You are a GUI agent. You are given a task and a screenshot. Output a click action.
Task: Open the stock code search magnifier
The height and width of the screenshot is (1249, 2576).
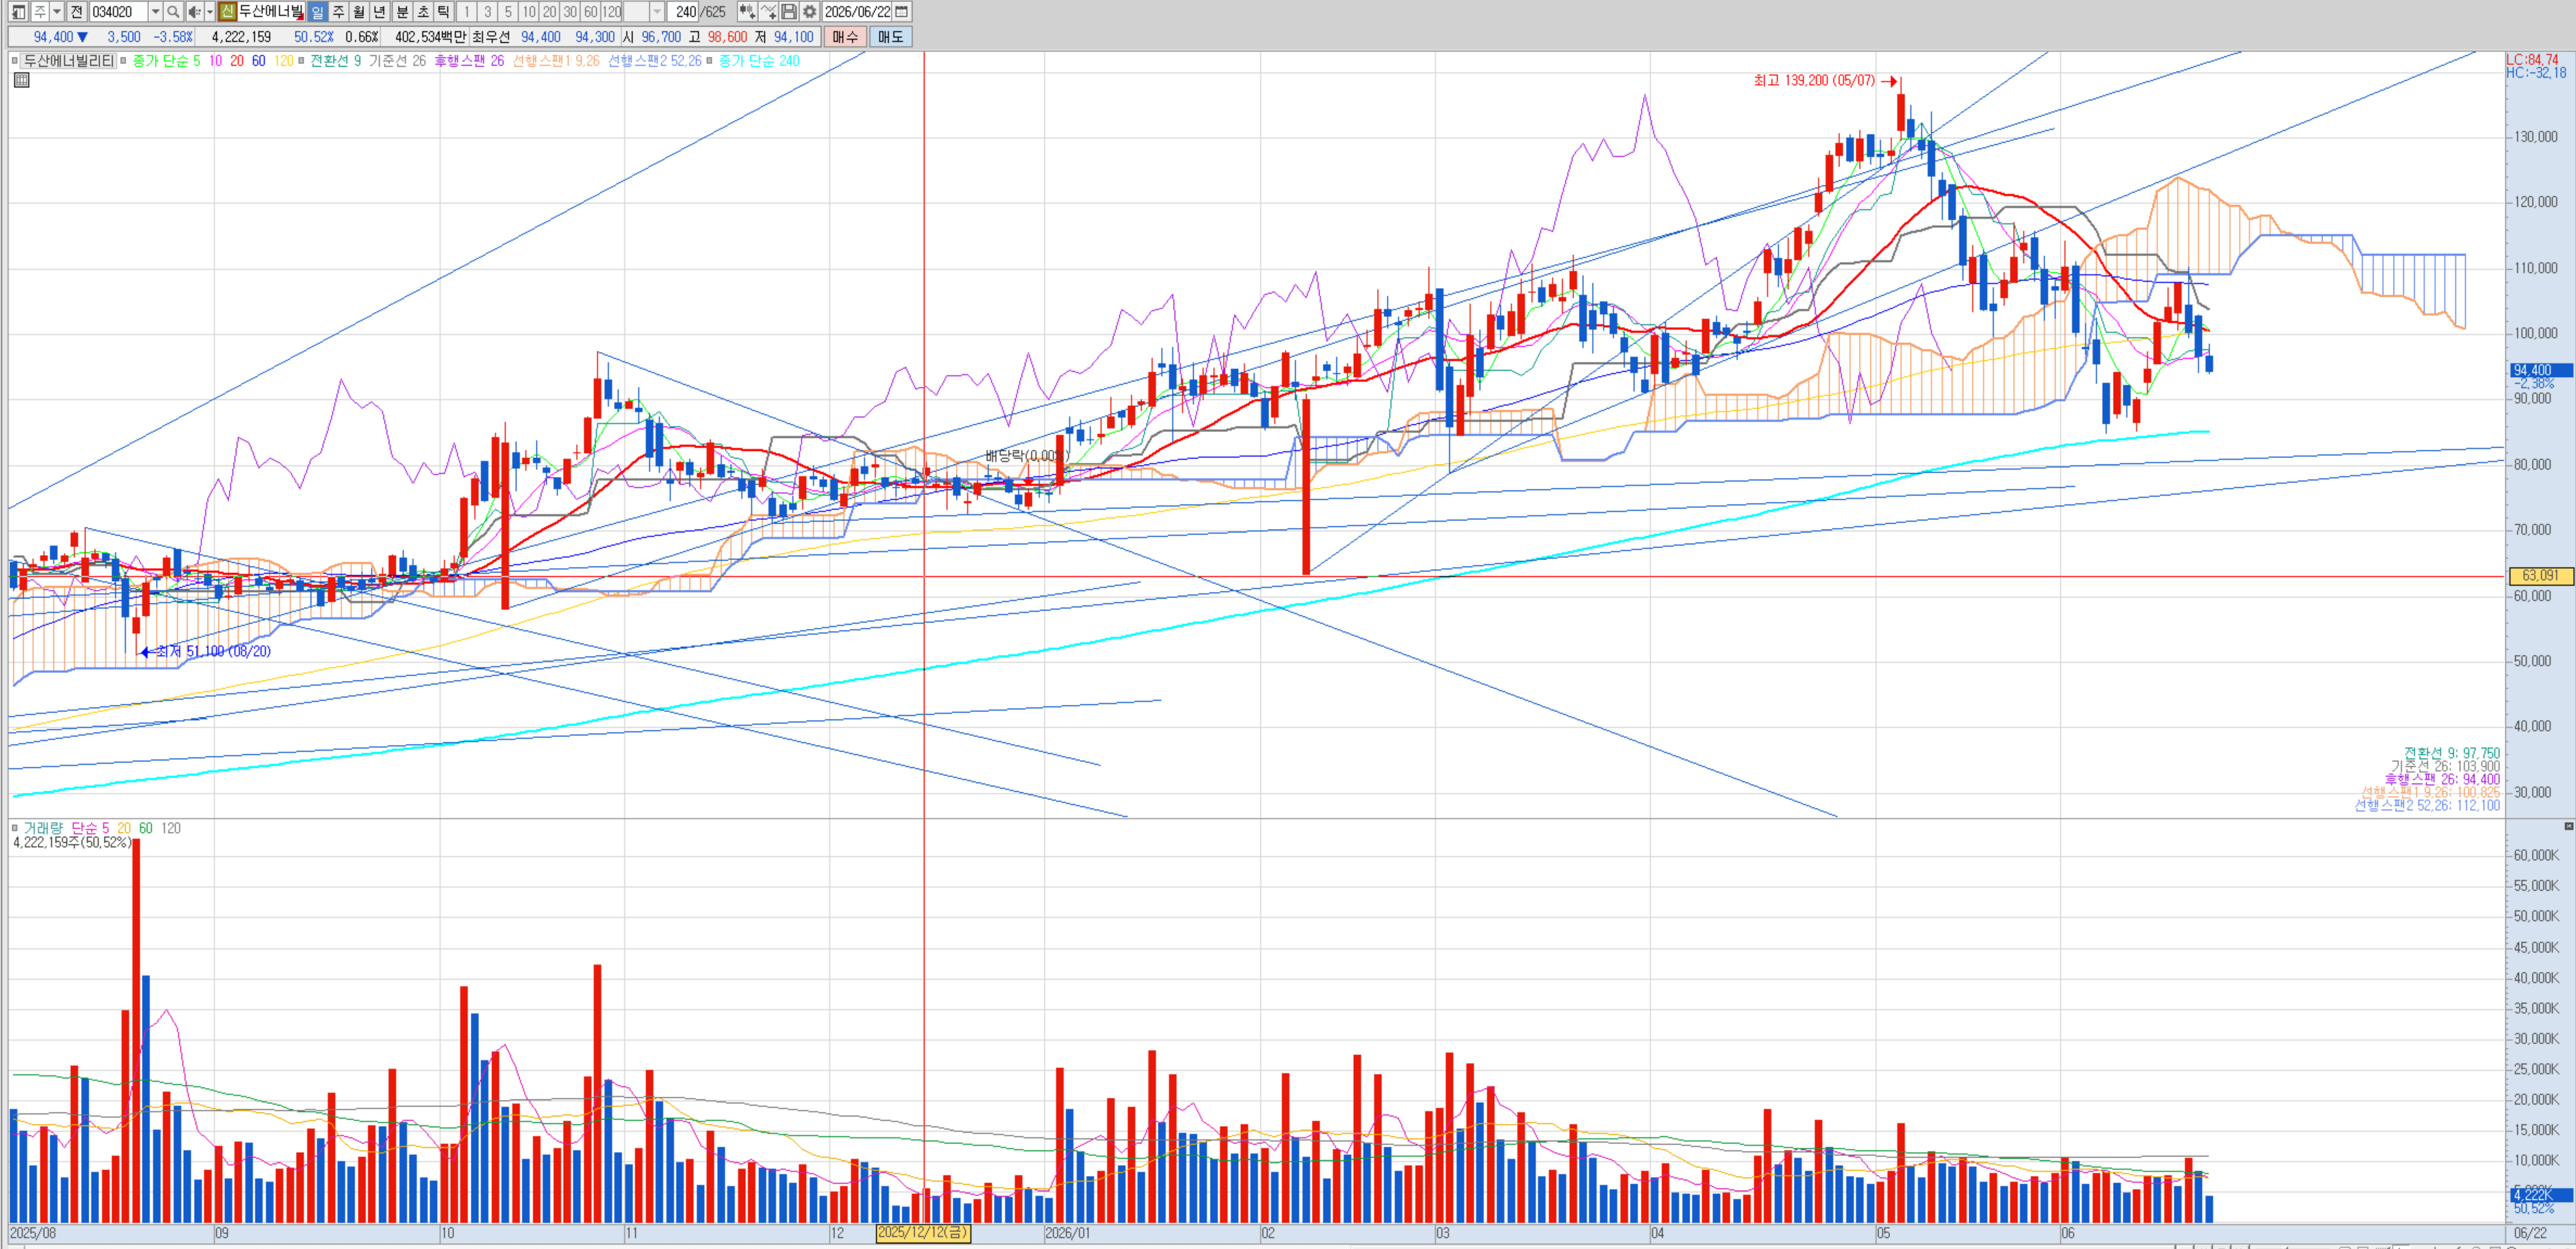point(173,12)
